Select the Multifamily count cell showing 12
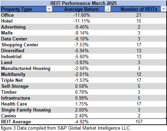 pyautogui.click(x=139, y=74)
